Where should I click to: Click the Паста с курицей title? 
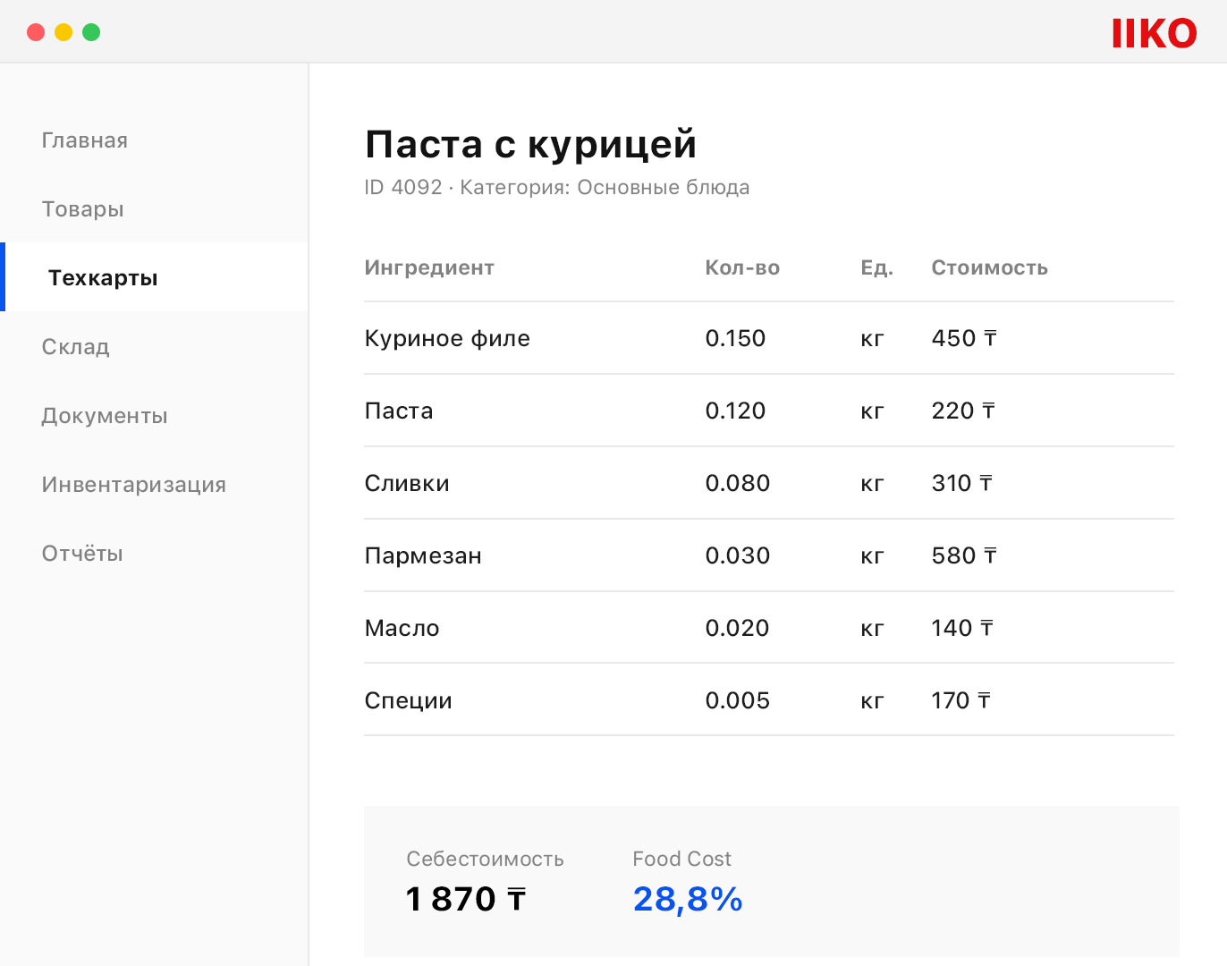(x=530, y=144)
